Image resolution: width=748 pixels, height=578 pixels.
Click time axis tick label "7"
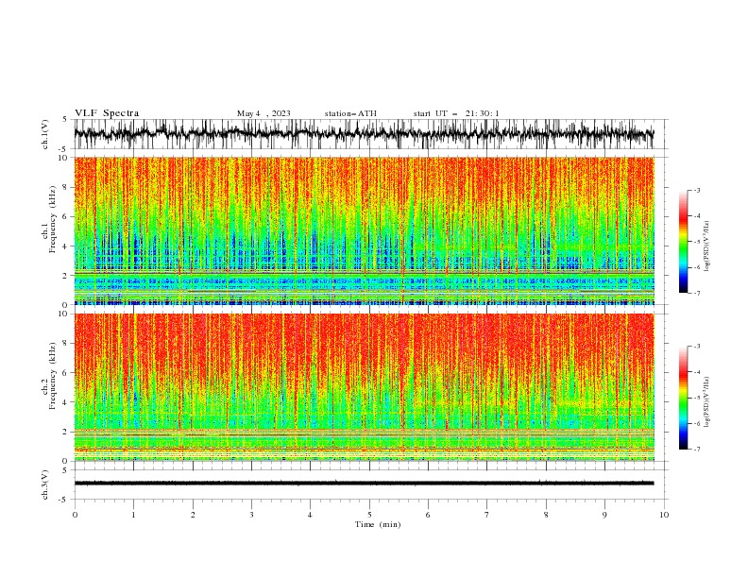[487, 515]
